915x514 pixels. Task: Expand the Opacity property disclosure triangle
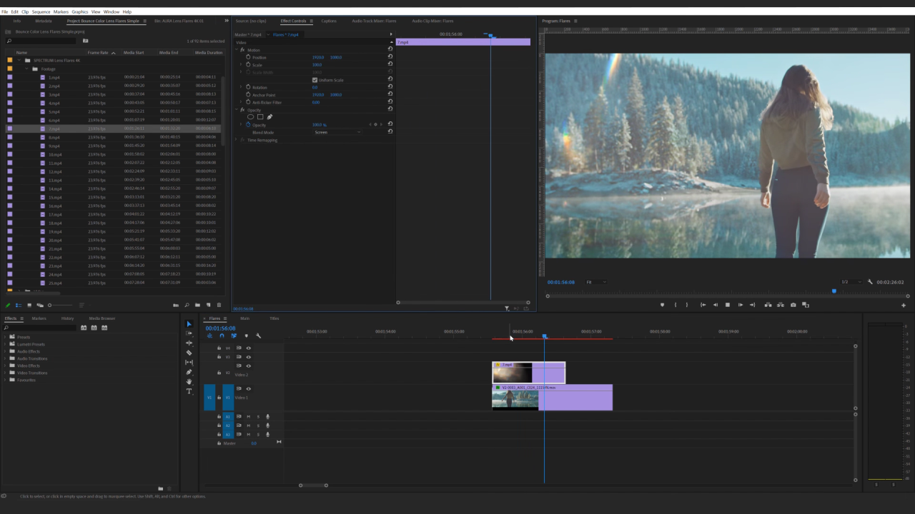point(241,125)
